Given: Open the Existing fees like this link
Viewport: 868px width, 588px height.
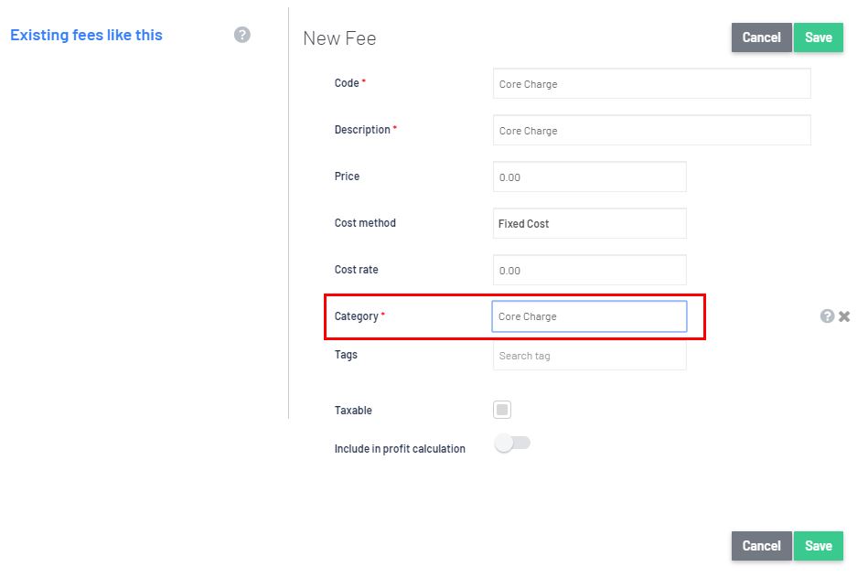Looking at the screenshot, I should click(86, 35).
